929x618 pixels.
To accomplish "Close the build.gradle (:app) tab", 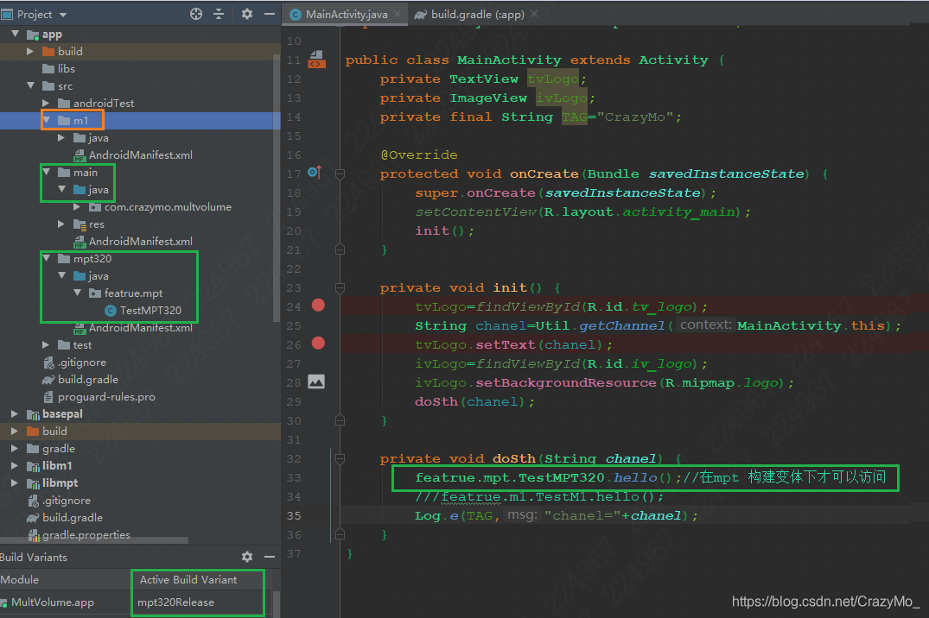I will (x=534, y=14).
